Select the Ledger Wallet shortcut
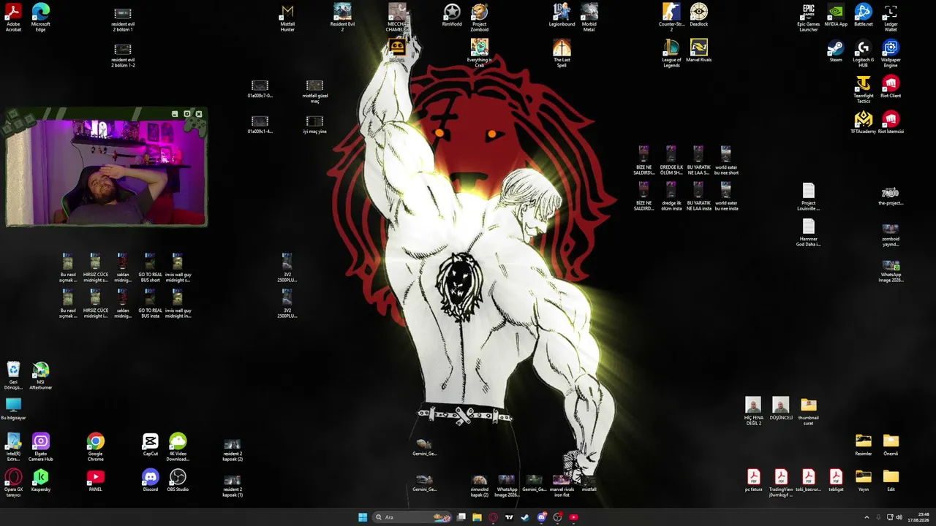Viewport: 936px width, 526px height. [x=891, y=18]
